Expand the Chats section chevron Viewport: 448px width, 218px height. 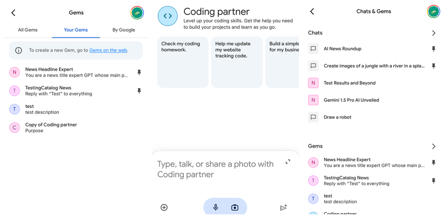click(x=433, y=33)
